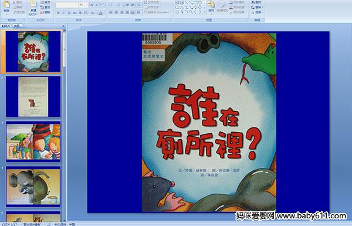This screenshot has height=226, width=352.
Task: Close the slide thumbnail pane
Action: pyautogui.click(x=63, y=26)
